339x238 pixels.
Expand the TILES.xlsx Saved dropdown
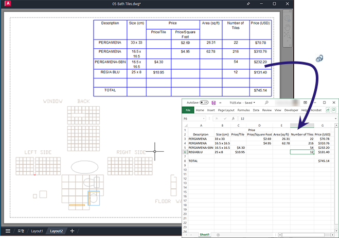pyautogui.click(x=254, y=103)
